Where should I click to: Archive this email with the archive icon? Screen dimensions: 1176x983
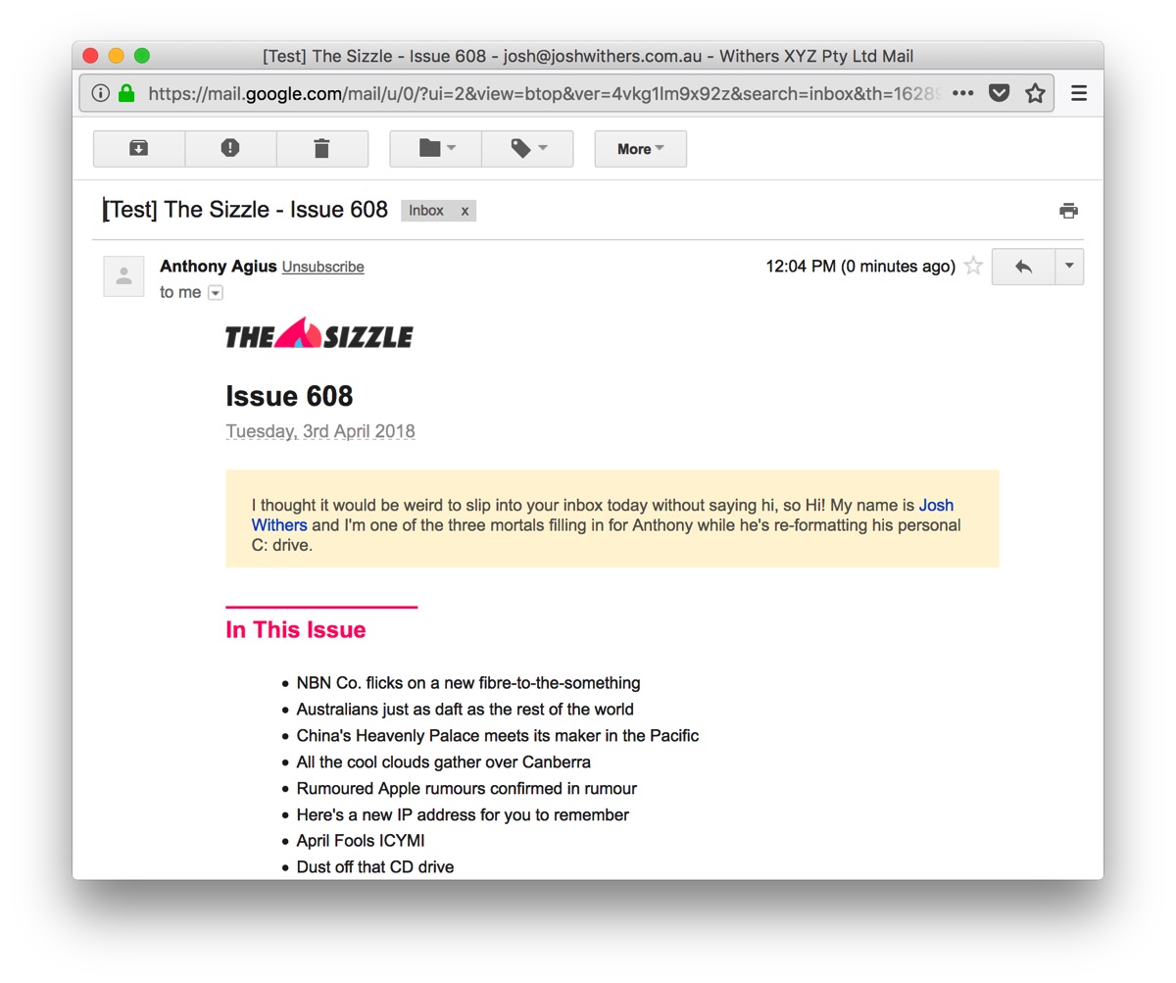[x=139, y=149]
